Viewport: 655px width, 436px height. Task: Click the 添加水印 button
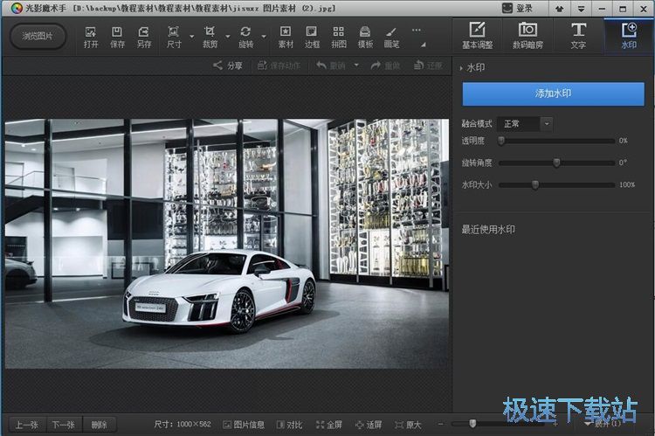tap(553, 93)
